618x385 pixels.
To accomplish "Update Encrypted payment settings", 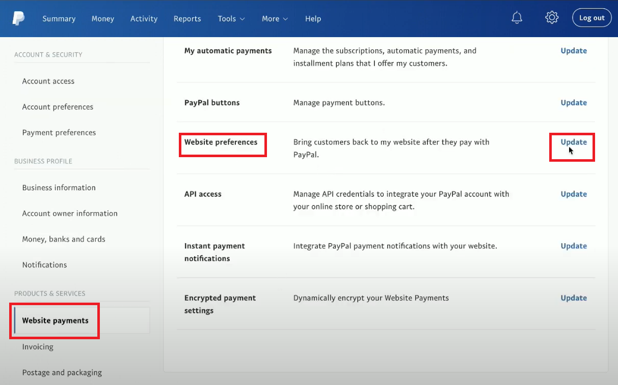I will pos(574,298).
